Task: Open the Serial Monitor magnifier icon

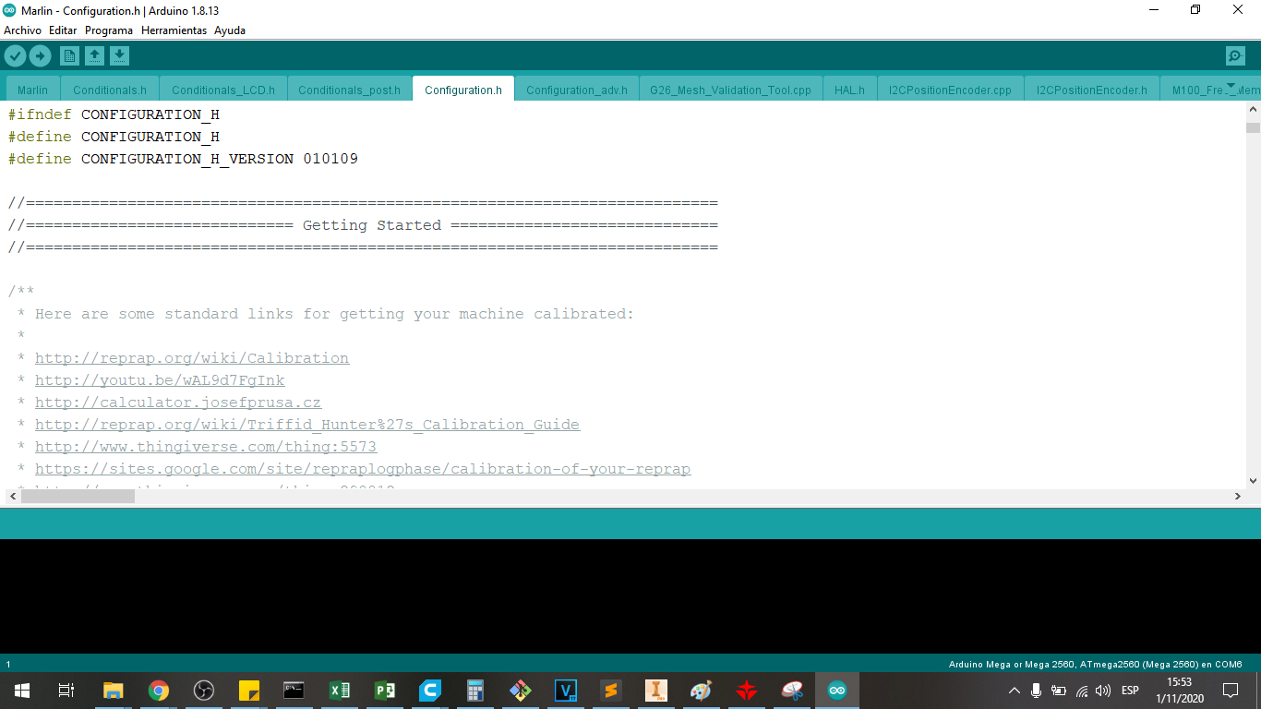Action: (1235, 56)
